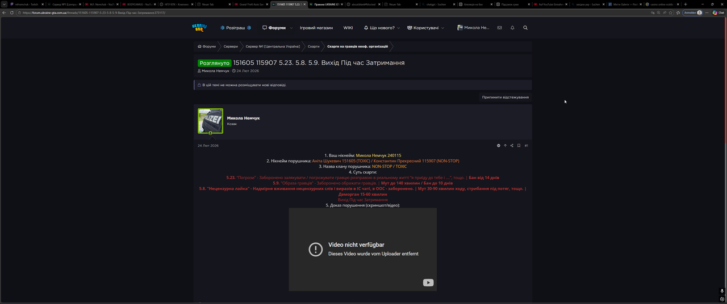Expand the Форуми dropdown chevron

point(291,28)
